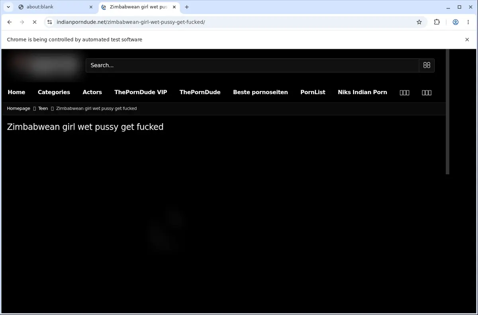The image size is (478, 315).
Task: Click into the site Search field
Action: [x=253, y=65]
